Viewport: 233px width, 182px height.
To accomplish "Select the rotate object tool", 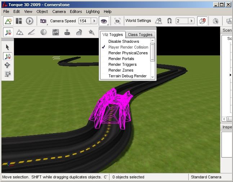I will [x=8, y=65].
